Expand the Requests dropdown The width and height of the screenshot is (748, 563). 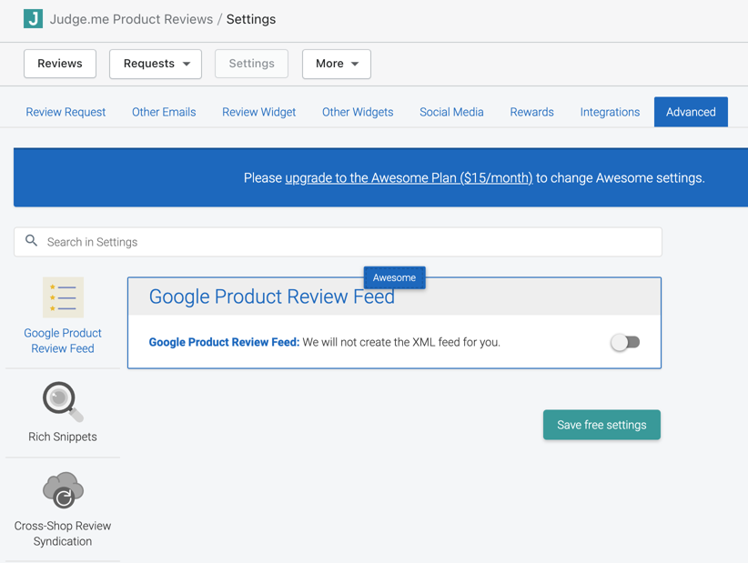(156, 64)
